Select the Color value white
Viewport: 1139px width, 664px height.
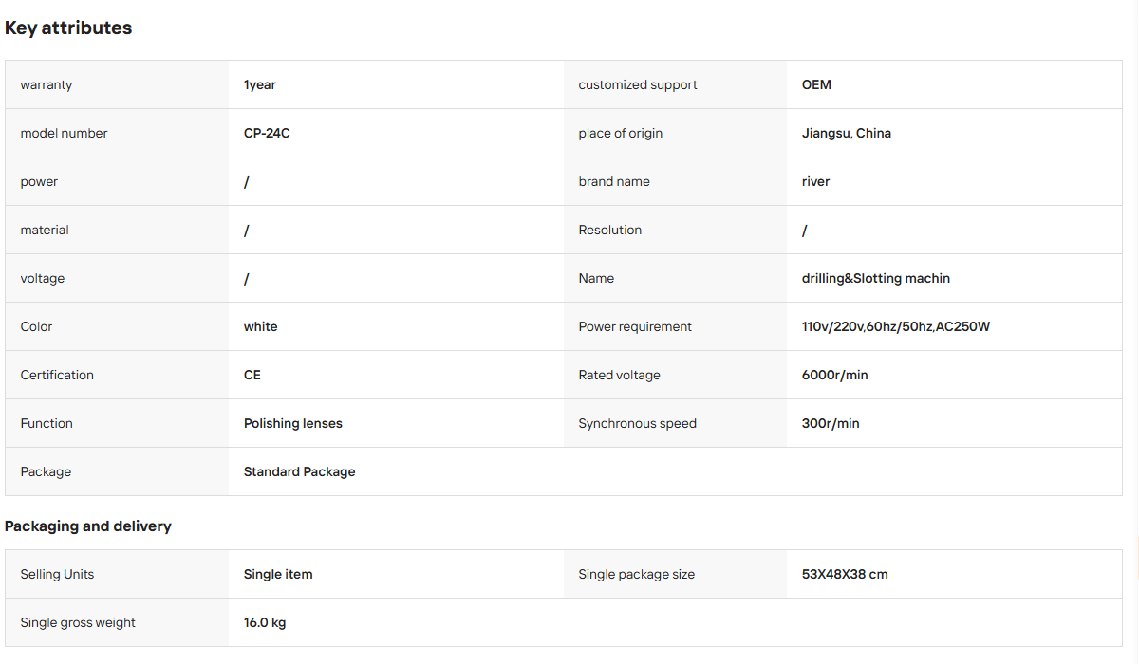(261, 327)
